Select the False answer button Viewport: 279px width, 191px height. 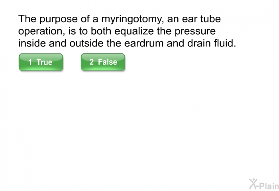pyautogui.click(x=103, y=62)
